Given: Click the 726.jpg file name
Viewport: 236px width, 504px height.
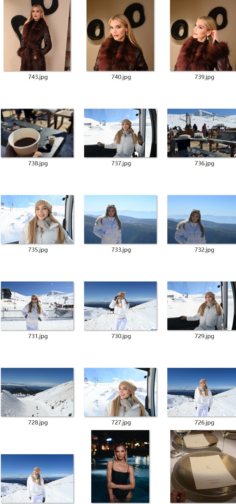Looking at the screenshot, I should click(x=204, y=422).
